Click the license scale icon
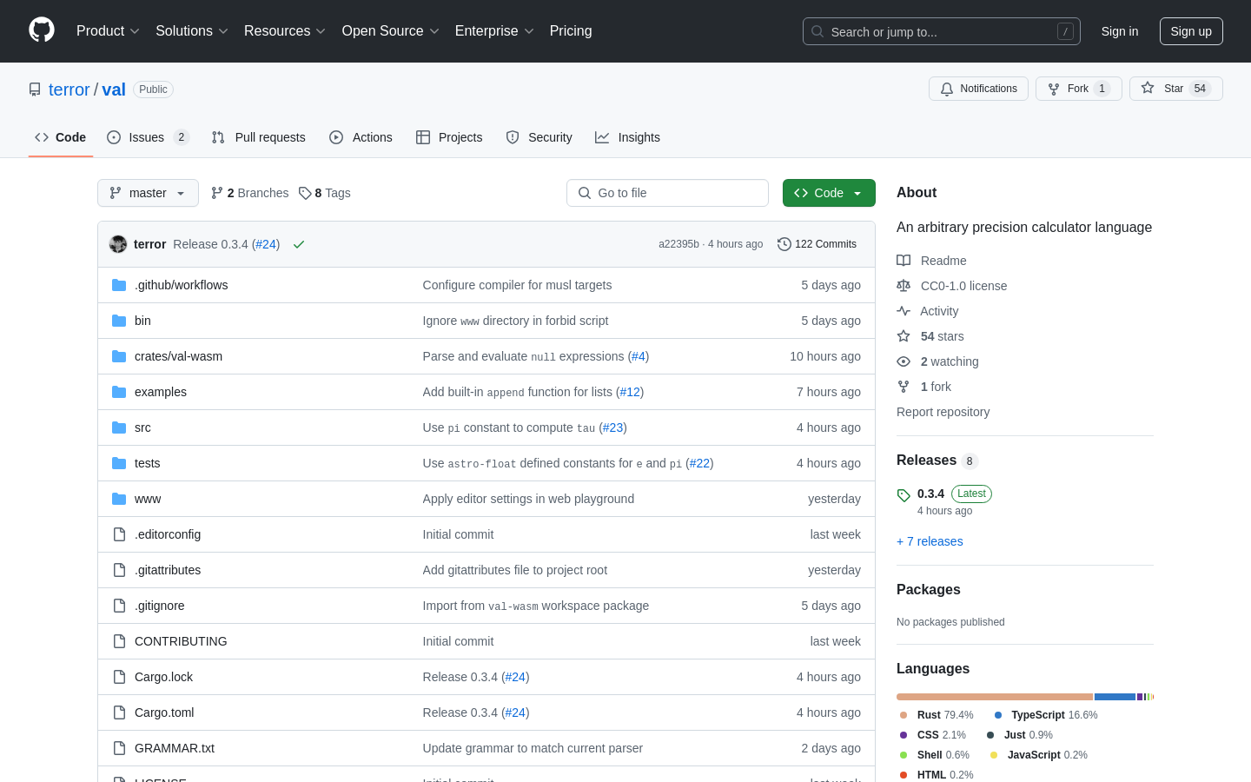1251x782 pixels. coord(903,286)
